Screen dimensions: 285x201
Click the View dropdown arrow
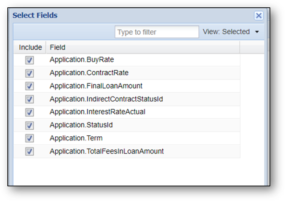coord(257,32)
